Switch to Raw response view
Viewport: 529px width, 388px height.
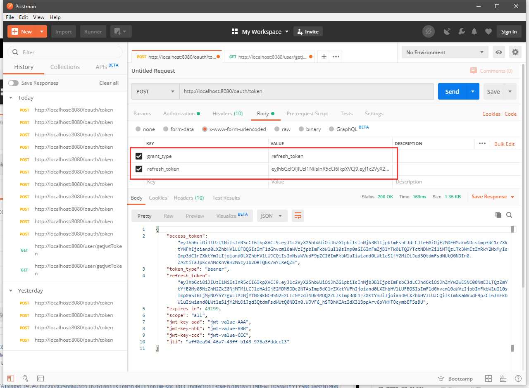[x=169, y=216]
